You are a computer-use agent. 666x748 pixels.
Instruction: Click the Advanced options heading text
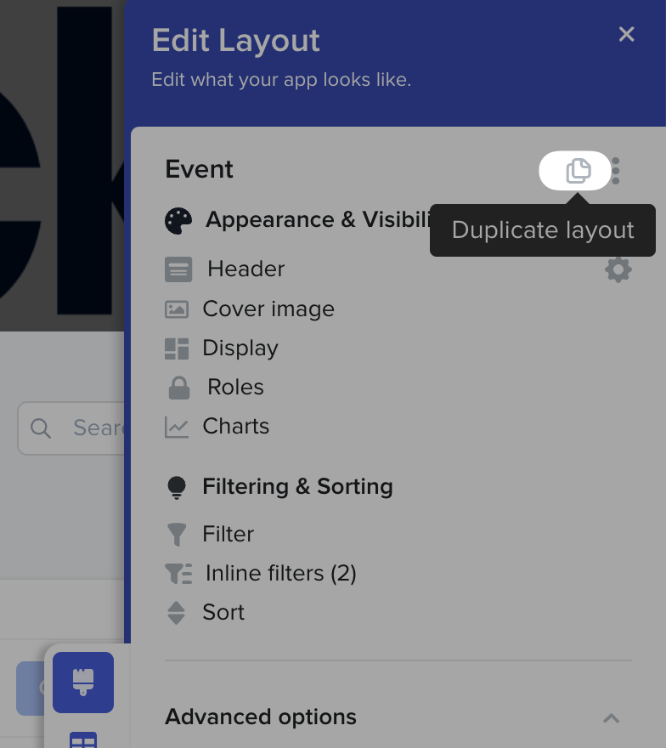(261, 717)
